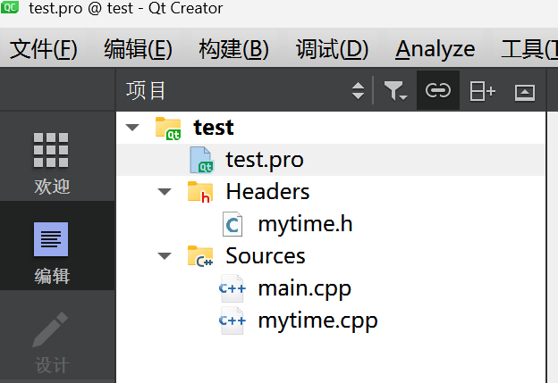This screenshot has width=558, height=383.
Task: Open the Analyze menu
Action: coord(435,49)
